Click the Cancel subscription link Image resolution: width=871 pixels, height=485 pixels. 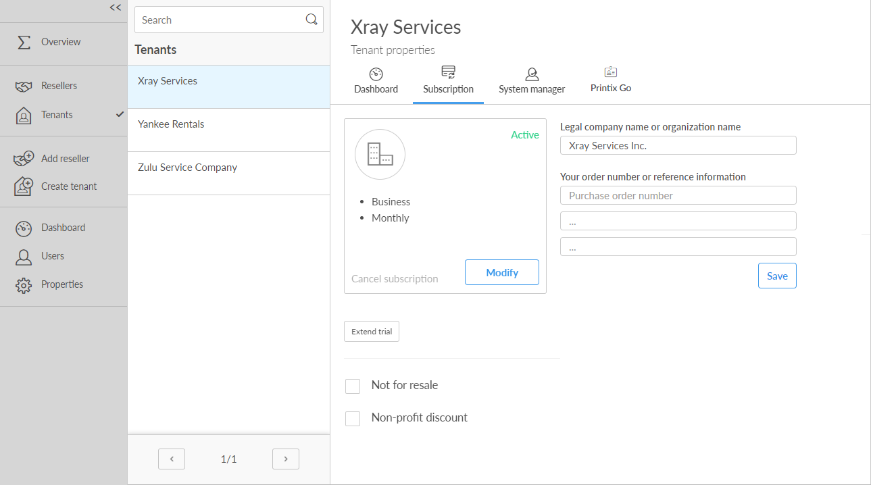point(395,278)
